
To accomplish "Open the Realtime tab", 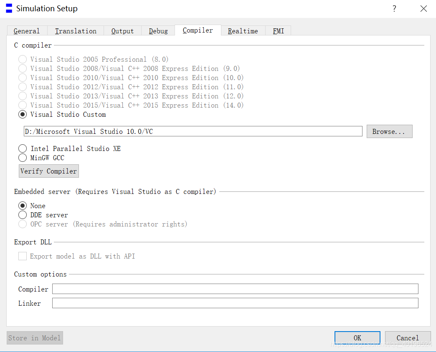I will (x=243, y=31).
